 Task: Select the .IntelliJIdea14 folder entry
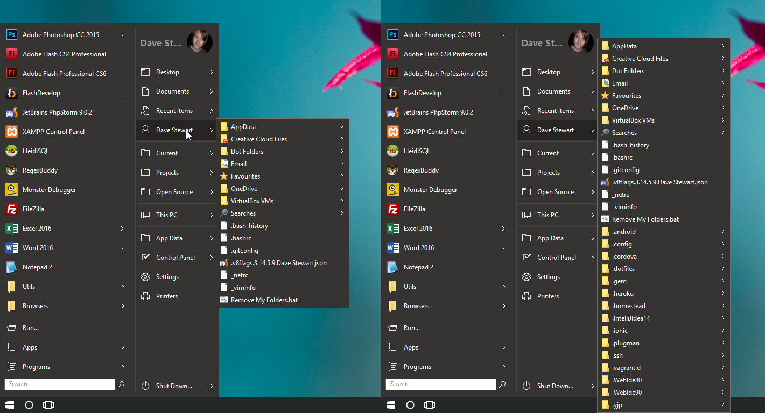[630, 318]
